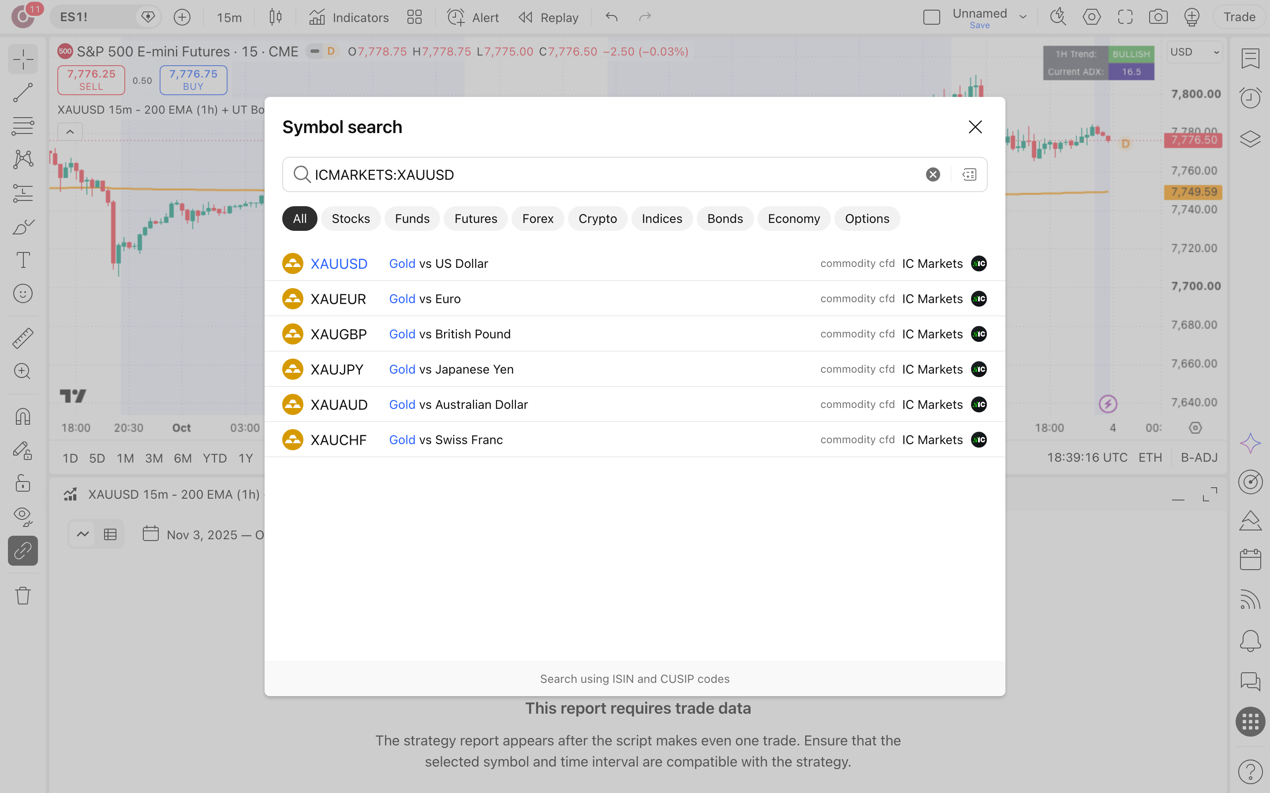The width and height of the screenshot is (1270, 793).
Task: Start bar Replay mode
Action: click(548, 17)
